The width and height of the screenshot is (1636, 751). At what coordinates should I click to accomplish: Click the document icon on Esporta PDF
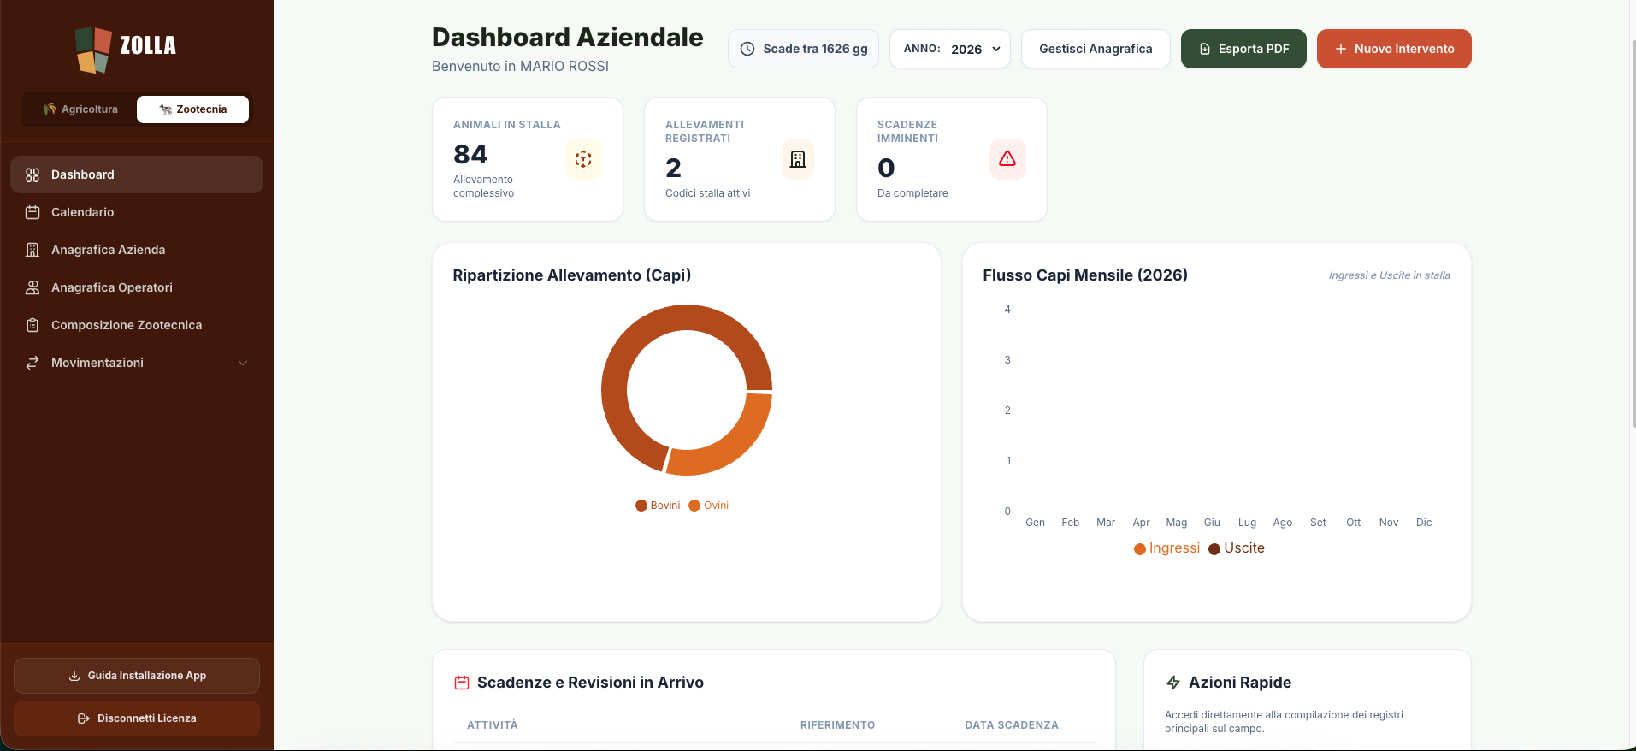click(x=1205, y=49)
